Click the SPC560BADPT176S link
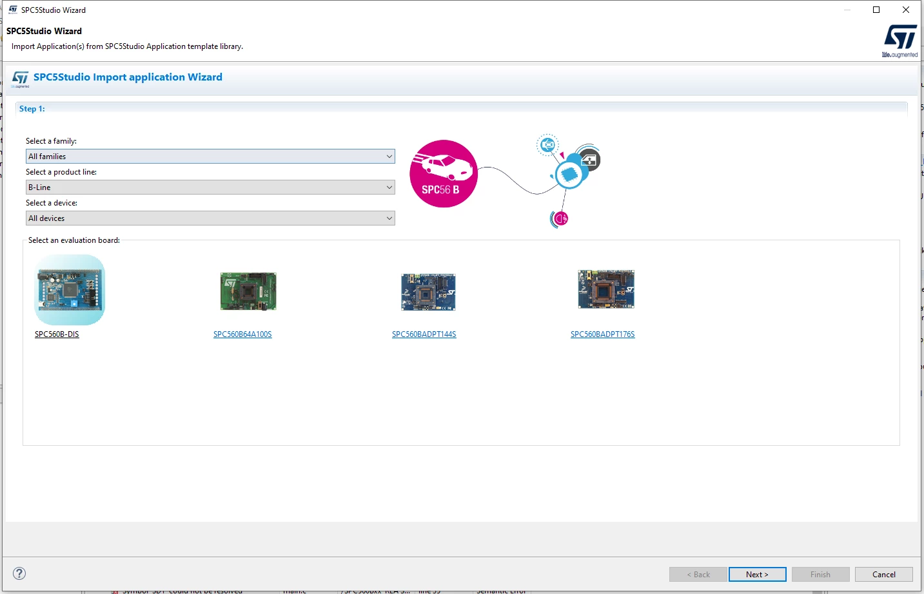The width and height of the screenshot is (924, 594). pyautogui.click(x=602, y=334)
